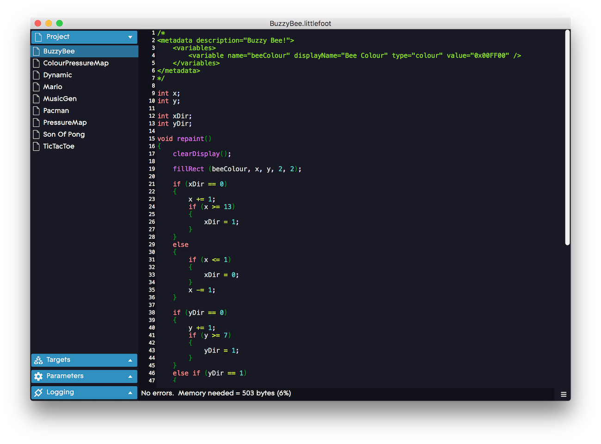Select the Dynamic file in project list

(x=57, y=75)
